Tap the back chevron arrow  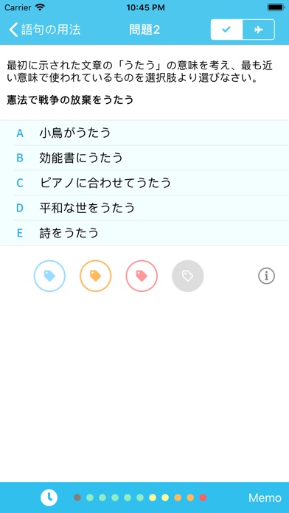13,29
